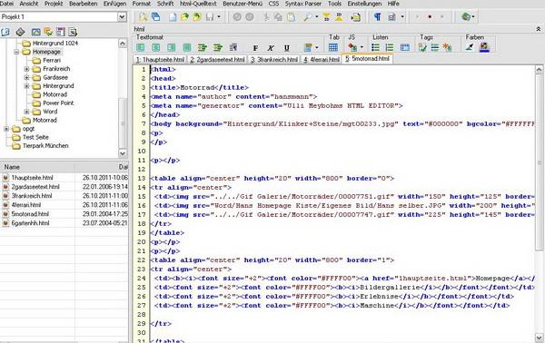Screen dimensions: 545x343
Task: Click line number 13 in the gutter
Action: click(142, 179)
